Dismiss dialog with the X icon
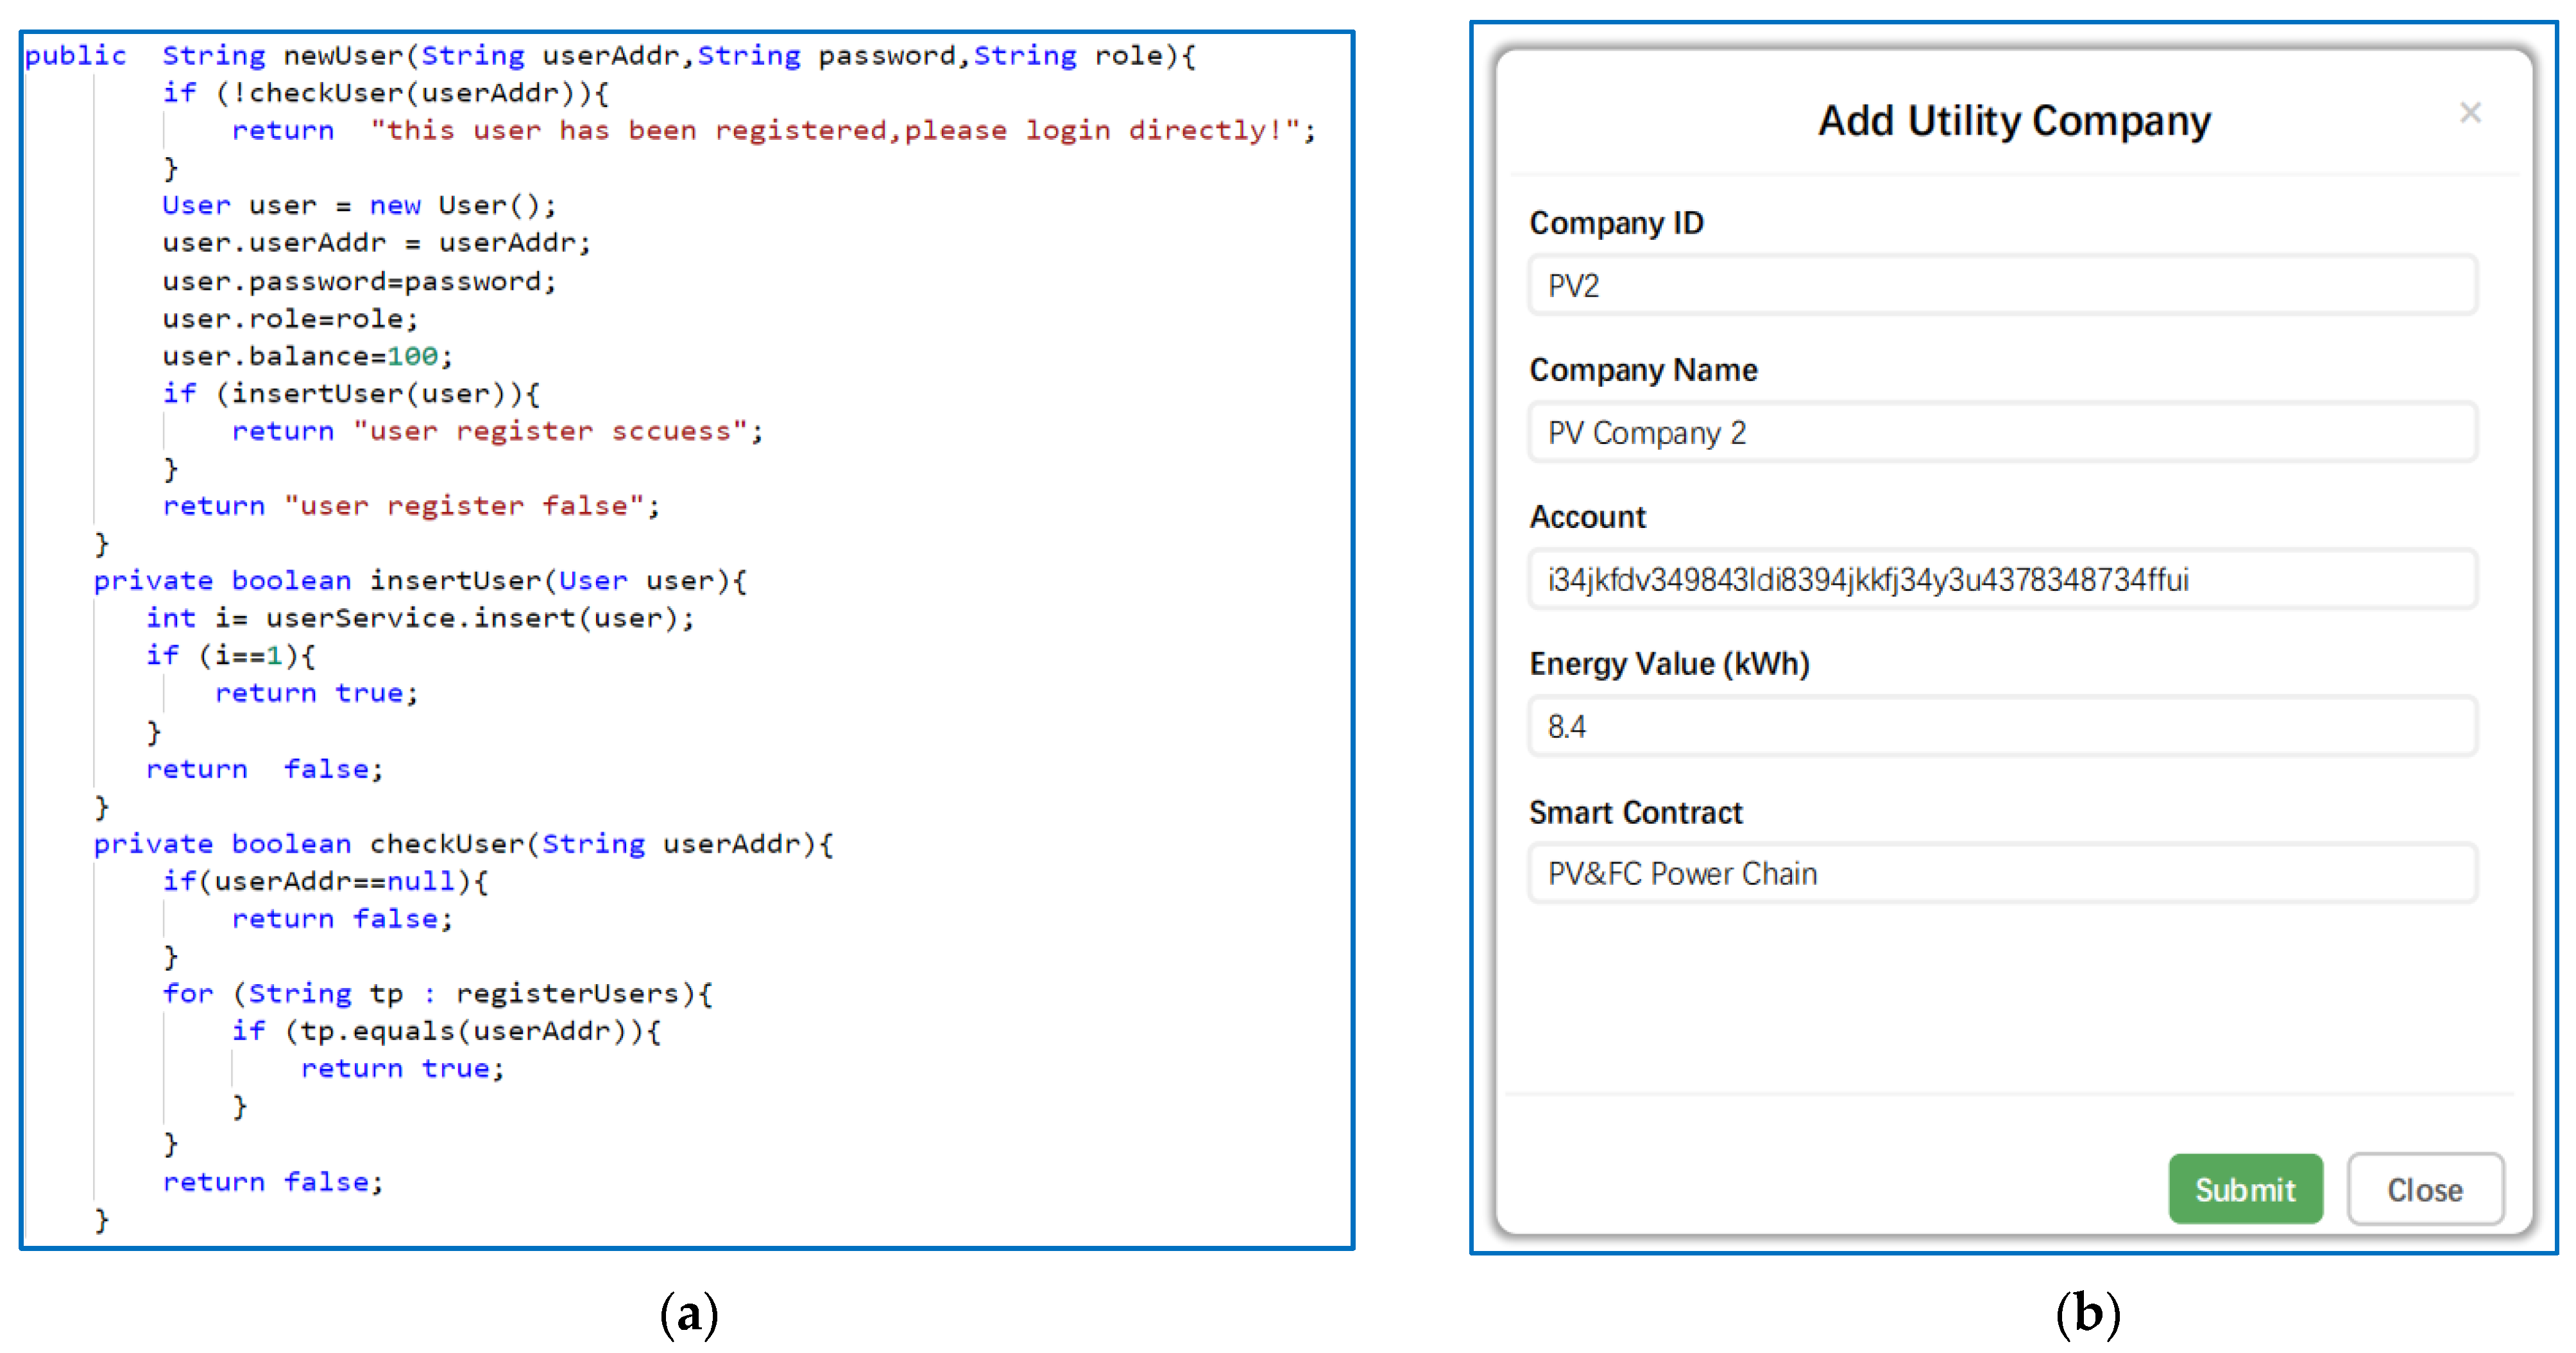This screenshot has width=2576, height=1353. point(2469,113)
